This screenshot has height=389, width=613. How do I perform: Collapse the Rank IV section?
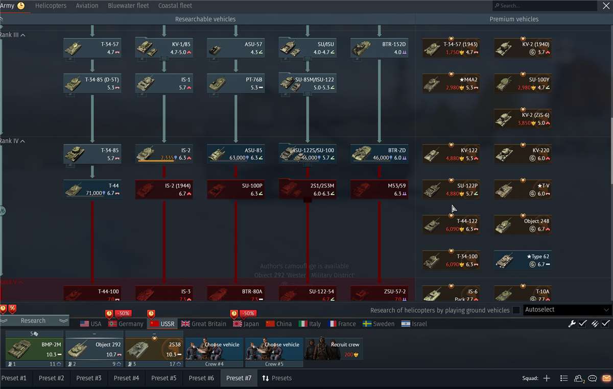tap(12, 141)
